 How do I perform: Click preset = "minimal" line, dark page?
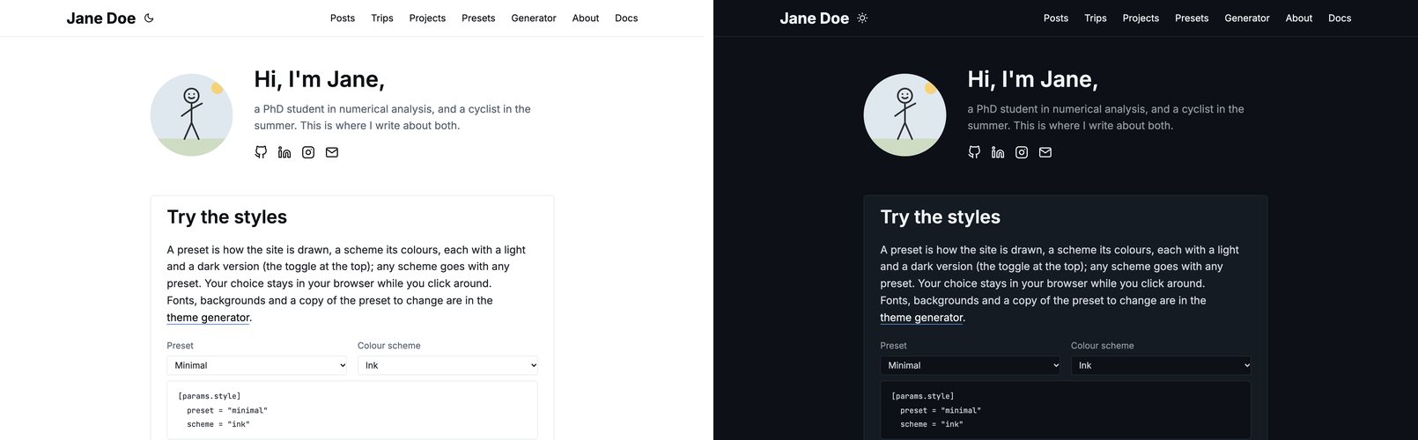pos(941,410)
